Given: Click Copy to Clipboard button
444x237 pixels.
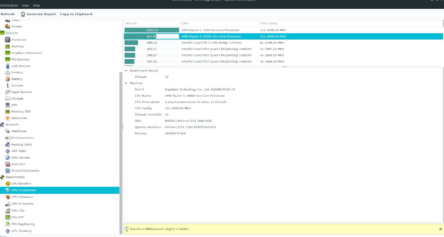Looking at the screenshot, I should point(76,14).
